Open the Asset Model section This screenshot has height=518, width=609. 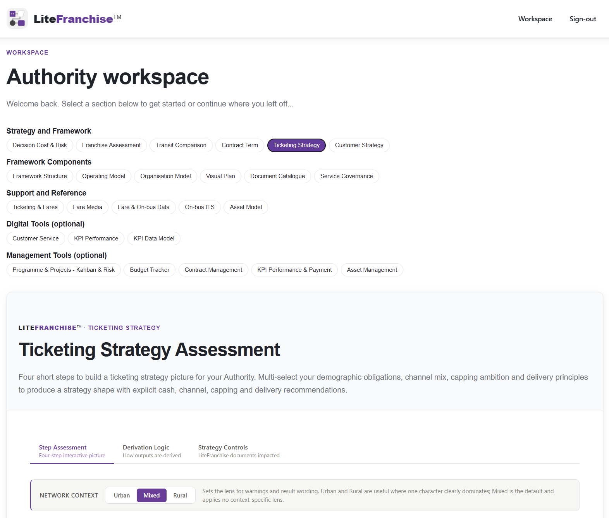click(x=246, y=207)
